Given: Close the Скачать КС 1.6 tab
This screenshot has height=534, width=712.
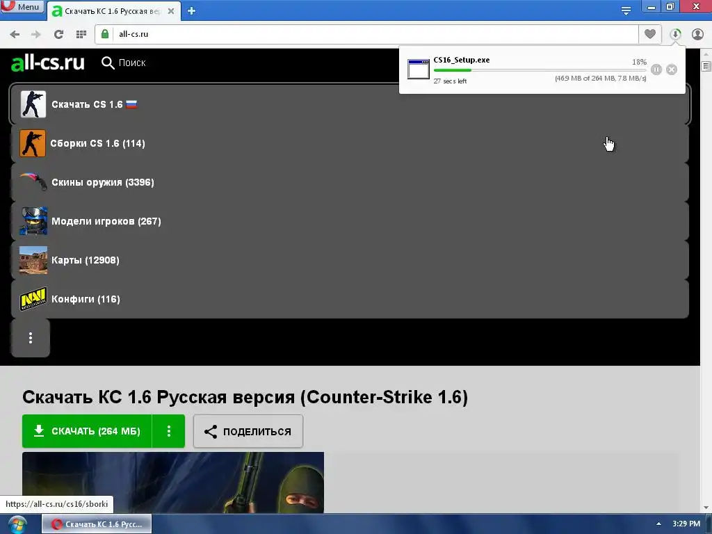Looking at the screenshot, I should [171, 11].
